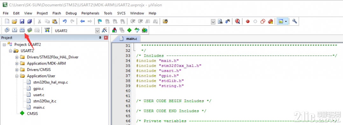Open Configuration with the wrench icon
343x125 pixels.
click(295, 21)
